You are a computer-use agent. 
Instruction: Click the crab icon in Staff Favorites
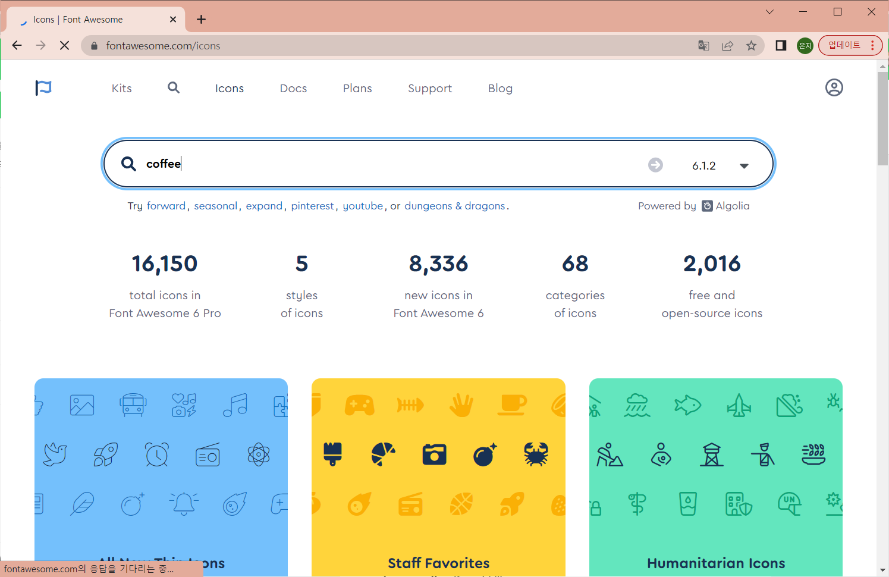[536, 454]
